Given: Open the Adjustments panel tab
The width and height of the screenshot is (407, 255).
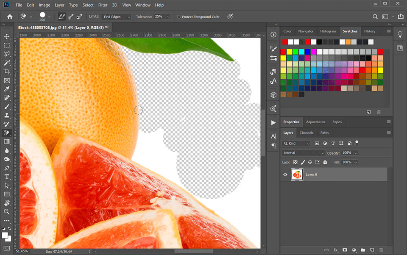Looking at the screenshot, I should (x=315, y=122).
